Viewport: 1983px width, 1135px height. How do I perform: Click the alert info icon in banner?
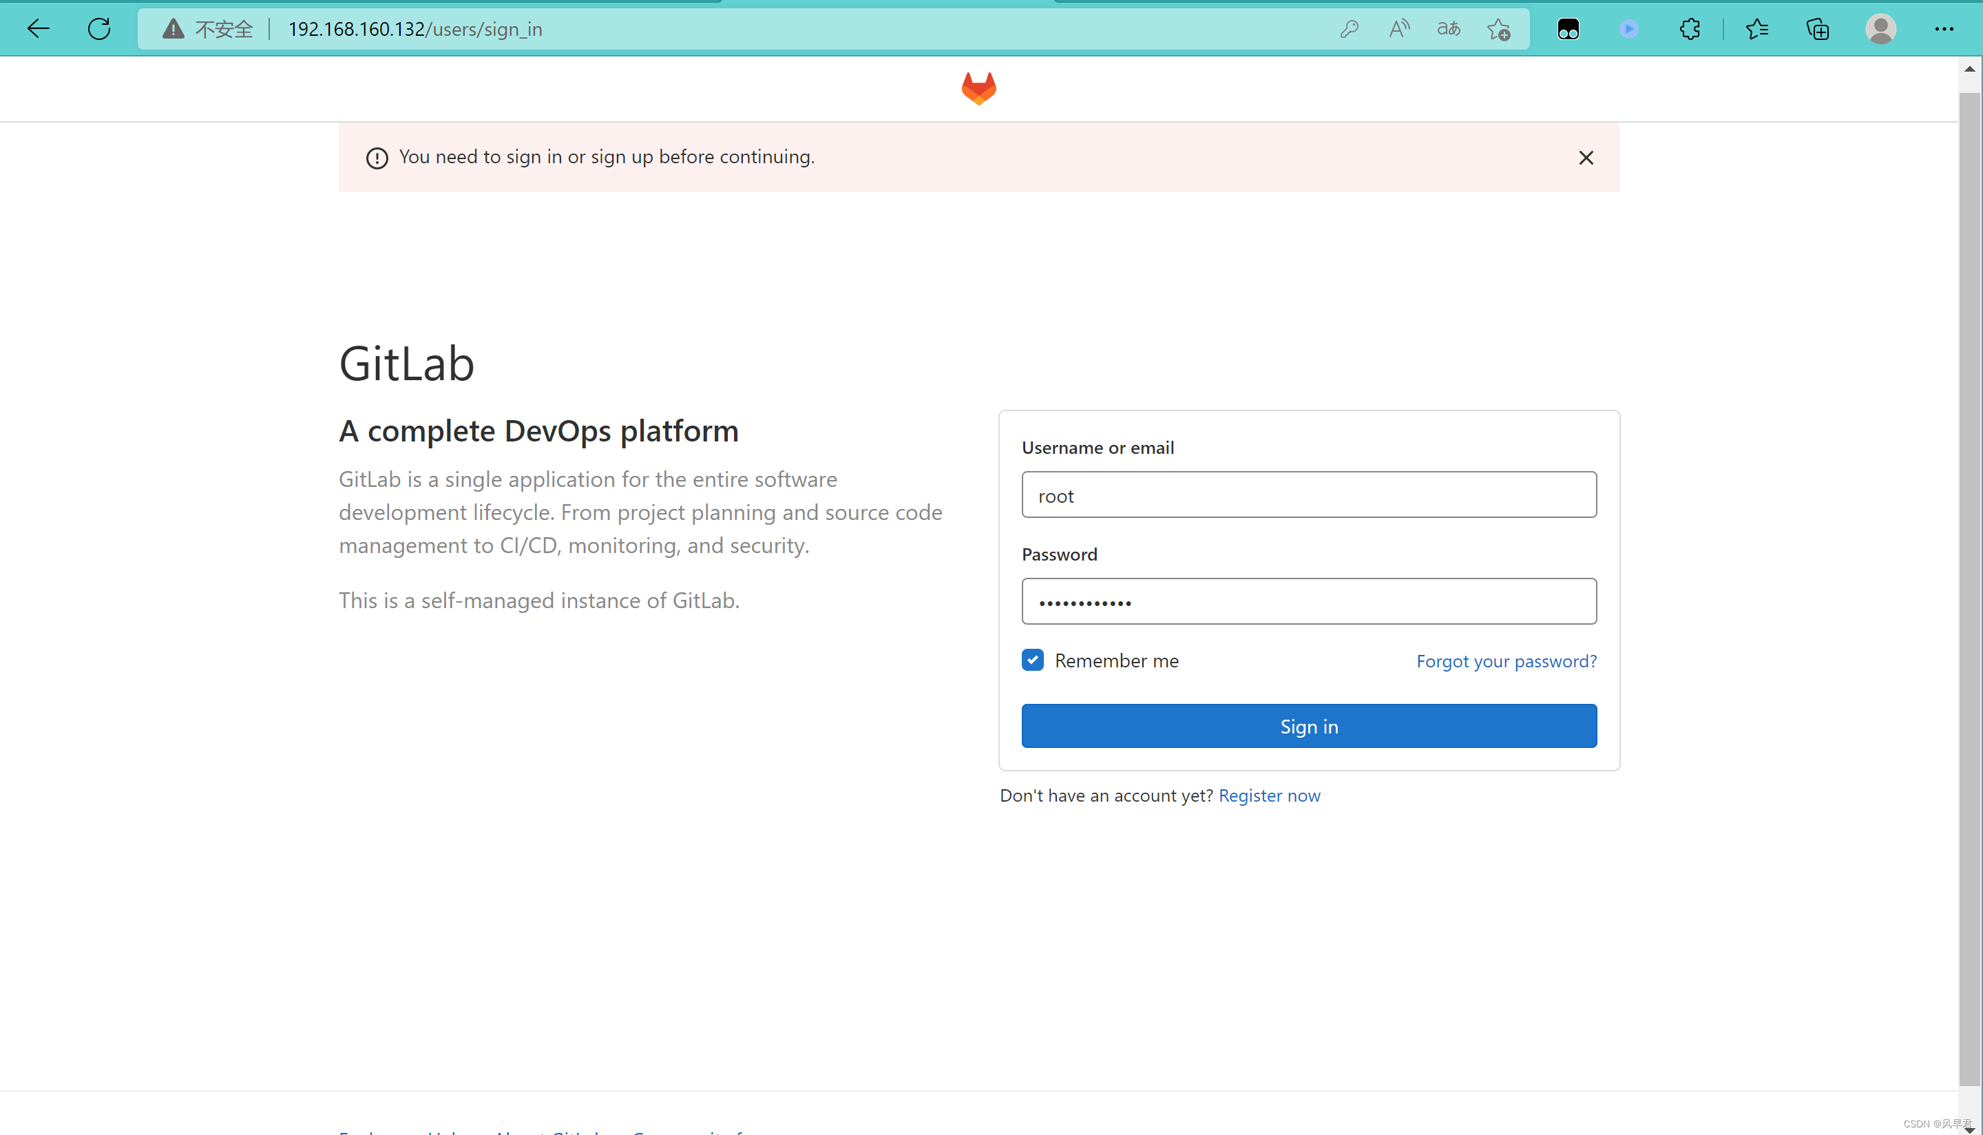(377, 158)
